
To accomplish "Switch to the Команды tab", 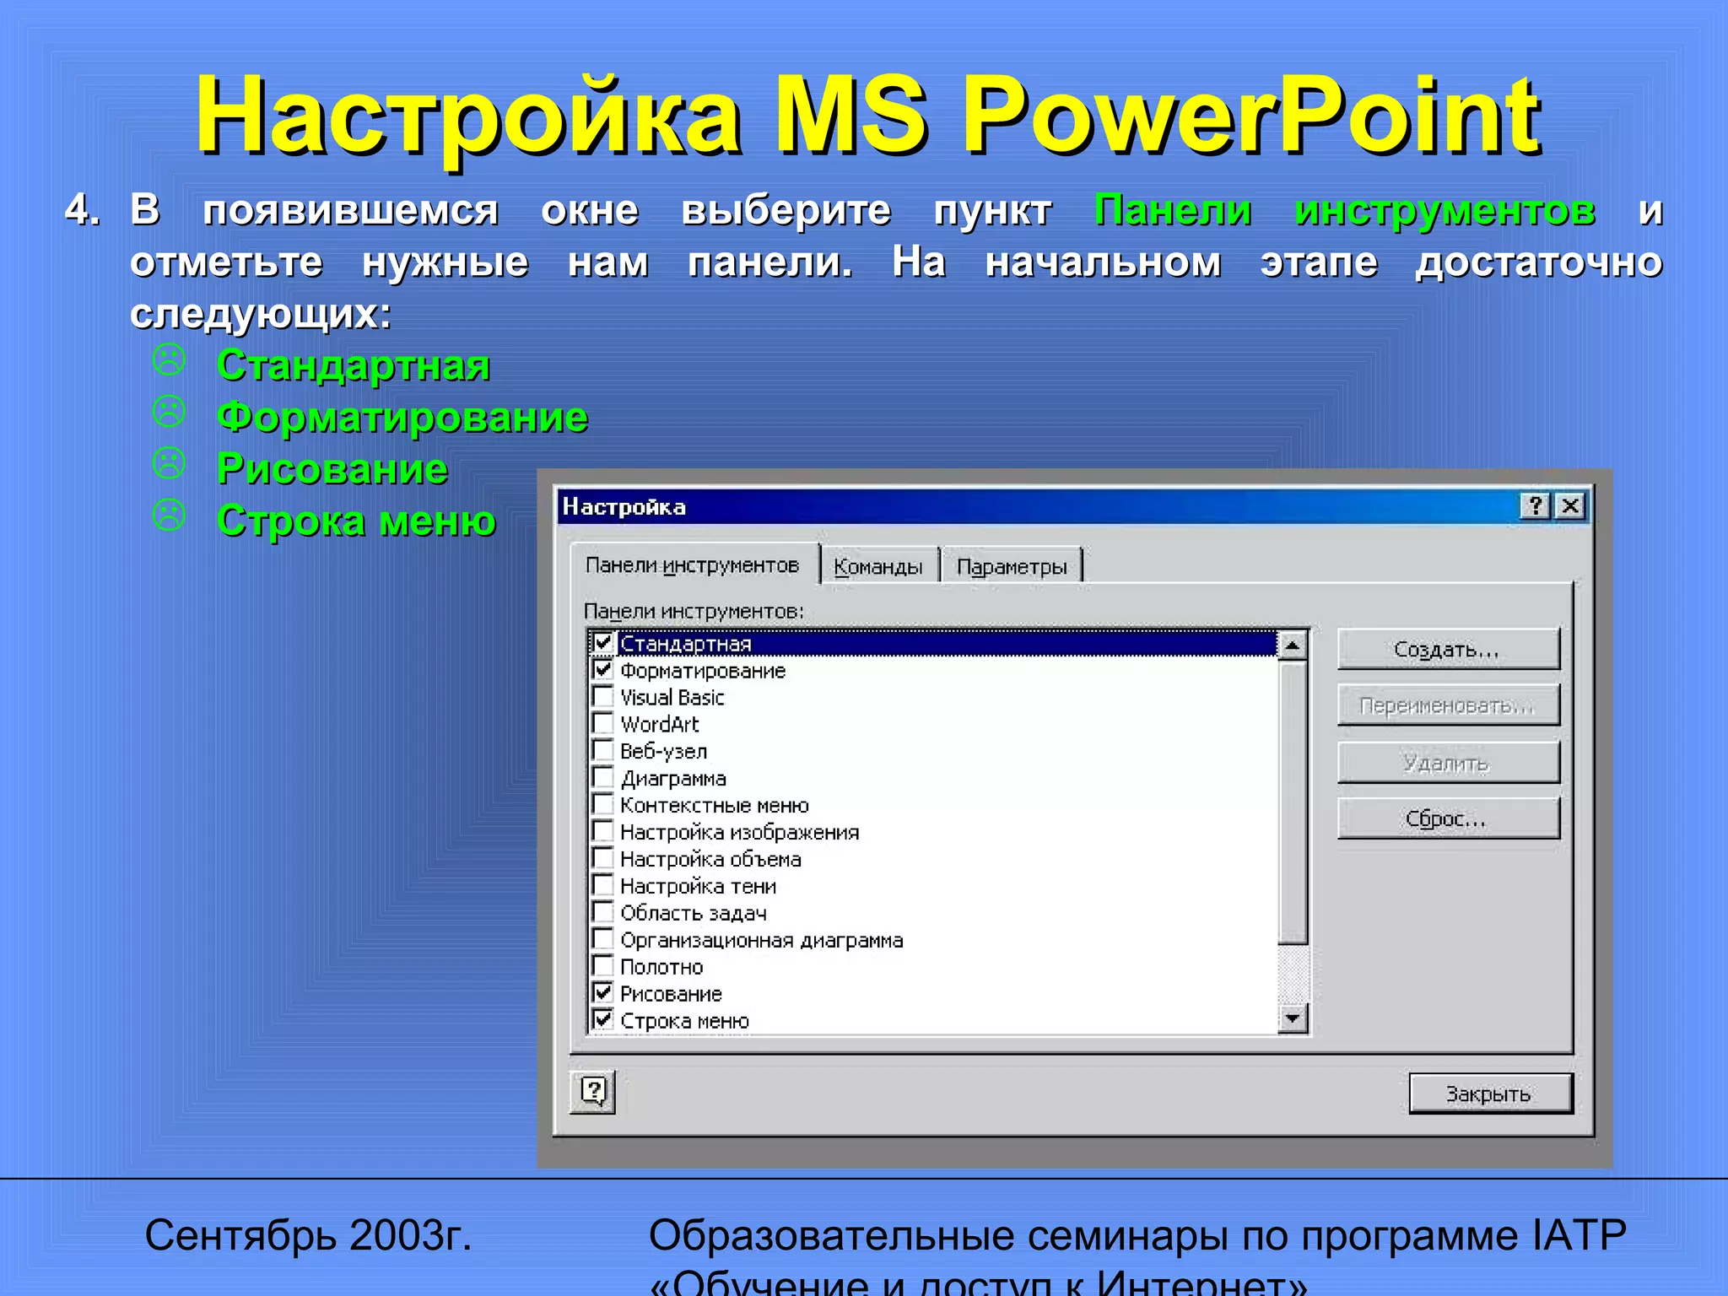I will [878, 566].
